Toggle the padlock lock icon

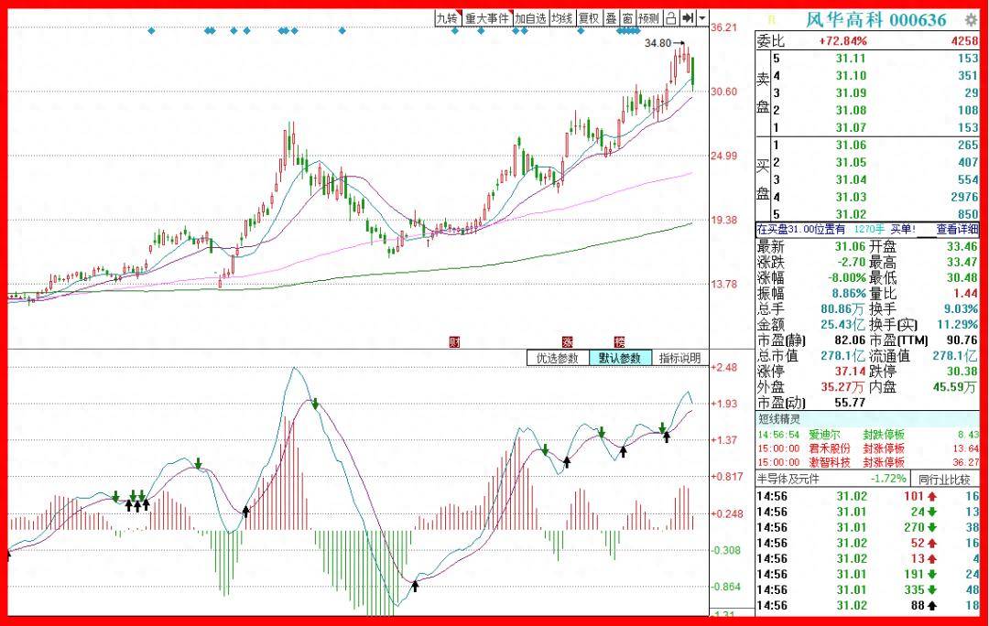pos(671,18)
